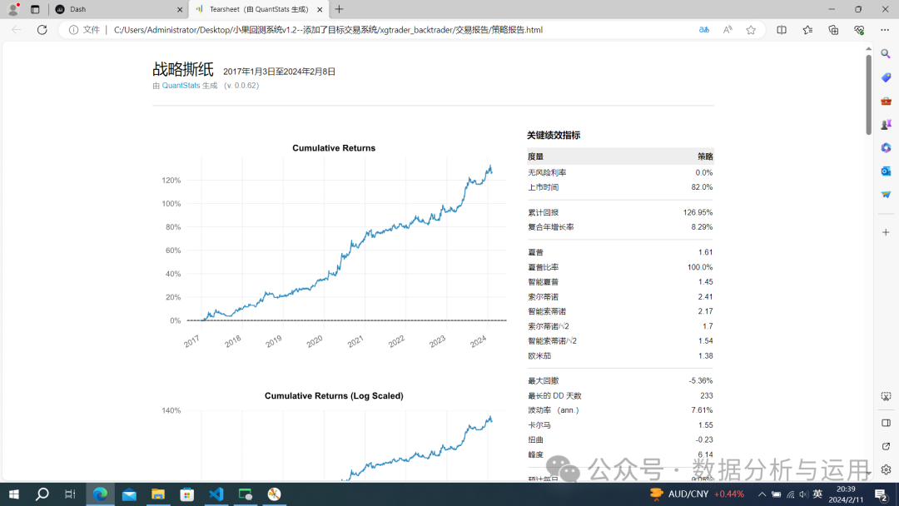The image size is (899, 506).
Task: Close the Tearsheet tab
Action: tap(320, 10)
